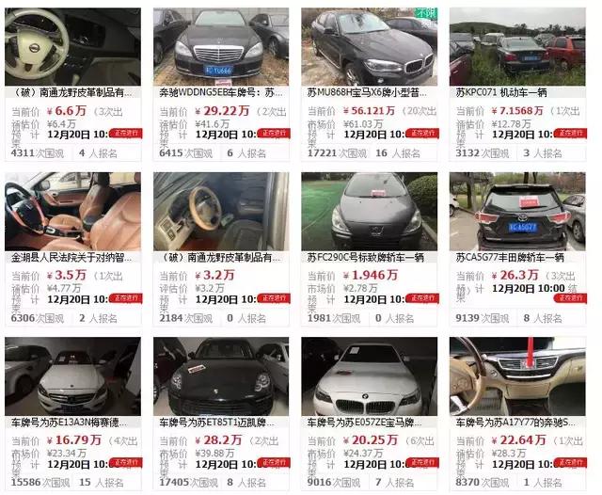Open the black Mercedes WDDNG5EB car photo
Viewport: 602px width, 495px height.
[x=221, y=46]
